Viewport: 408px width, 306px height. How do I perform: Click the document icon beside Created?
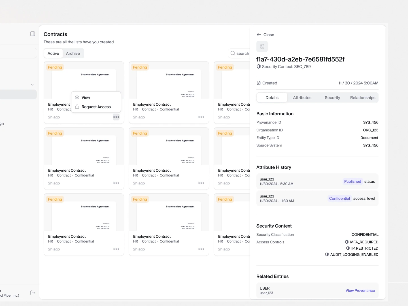point(259,83)
